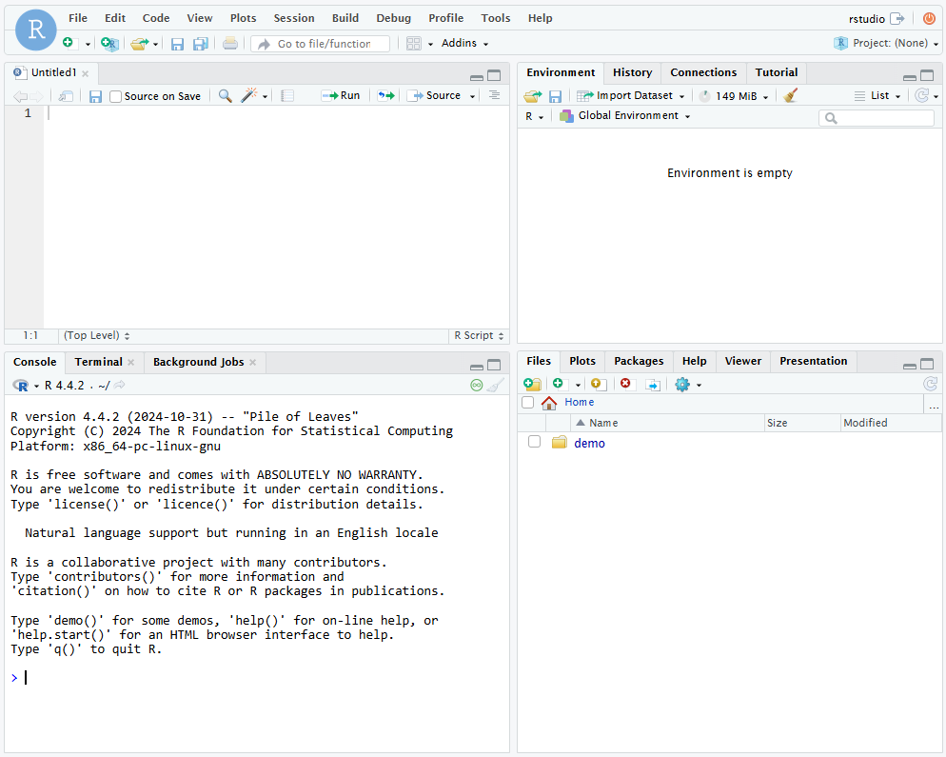The height and width of the screenshot is (757, 946).
Task: Save current document in main toolbar
Action: click(x=177, y=44)
